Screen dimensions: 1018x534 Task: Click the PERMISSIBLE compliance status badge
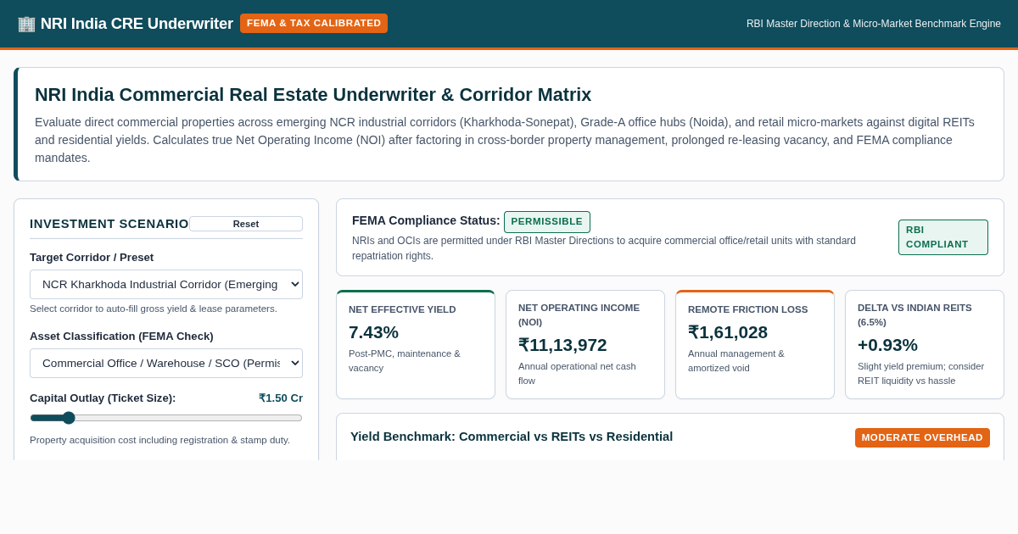pyautogui.click(x=547, y=222)
